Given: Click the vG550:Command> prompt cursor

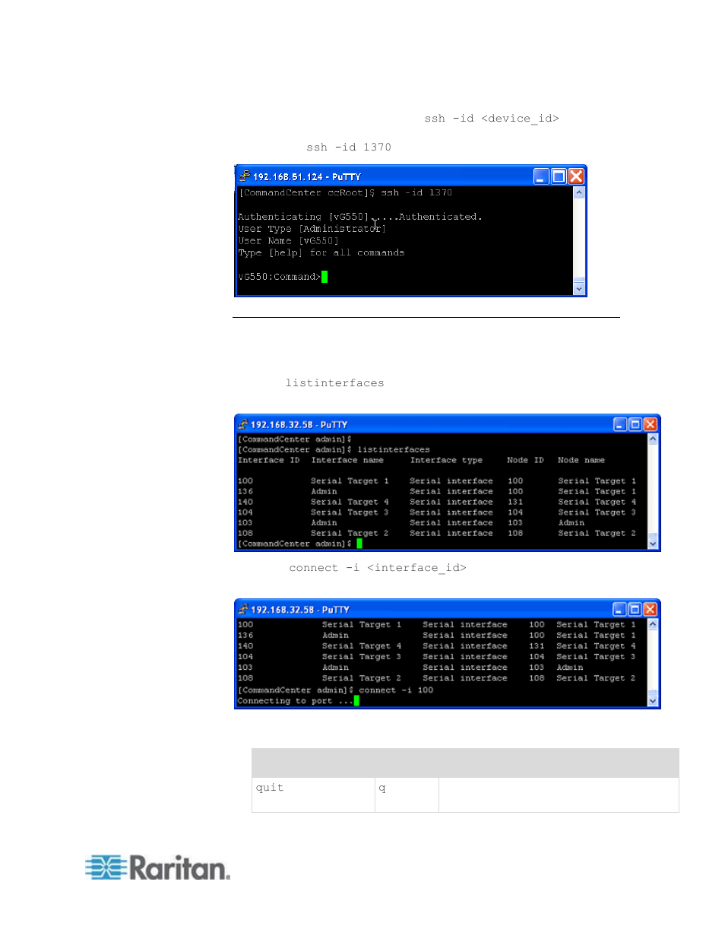Looking at the screenshot, I should [x=325, y=277].
